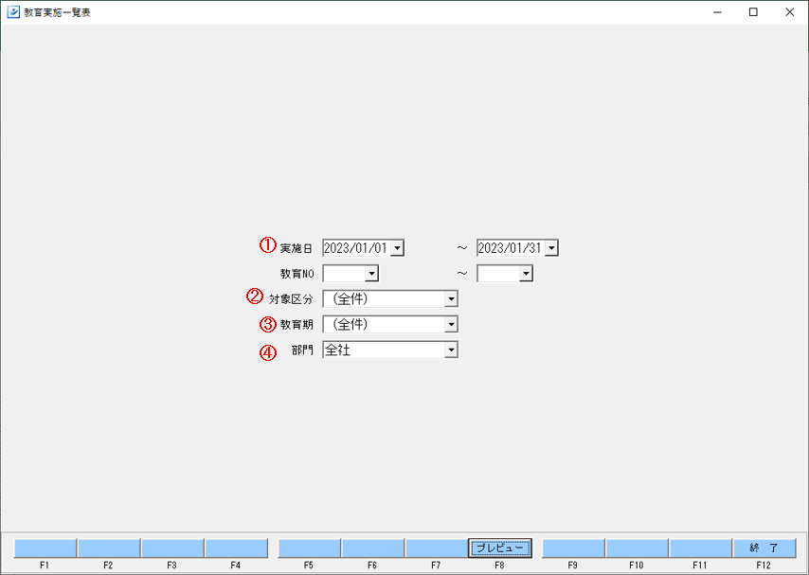Image resolution: width=809 pixels, height=575 pixels.
Task: Click the empty F1 function button
Action: pos(45,548)
